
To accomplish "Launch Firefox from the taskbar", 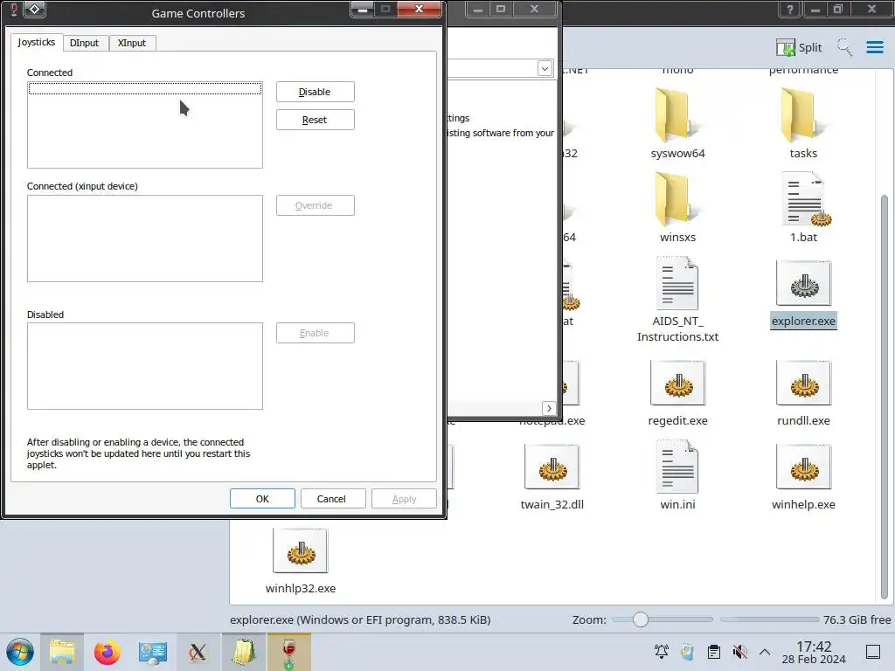I will [x=107, y=652].
